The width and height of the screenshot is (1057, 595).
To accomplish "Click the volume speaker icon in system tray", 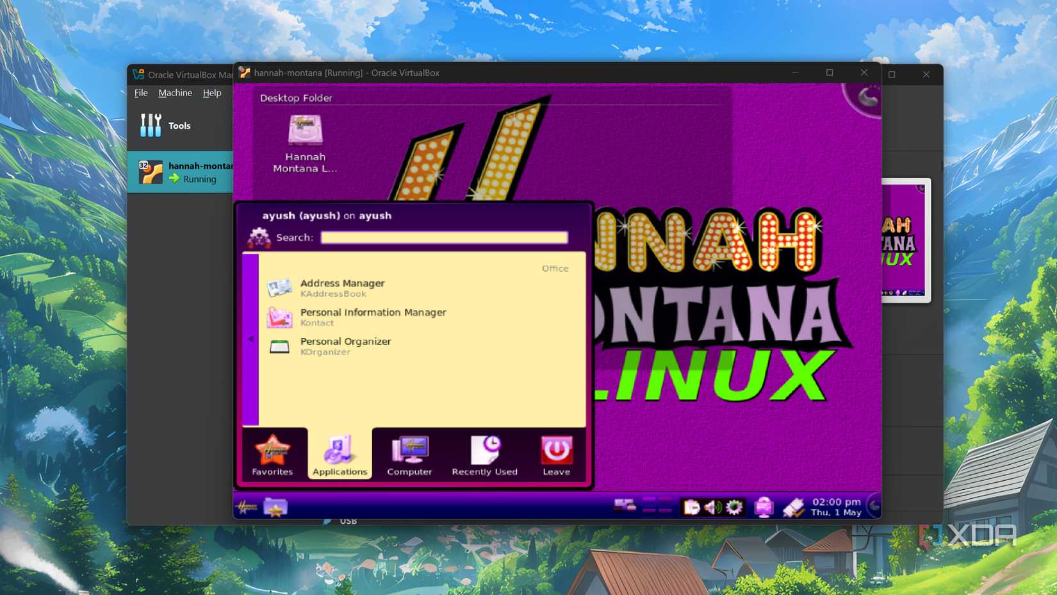I will (x=712, y=507).
